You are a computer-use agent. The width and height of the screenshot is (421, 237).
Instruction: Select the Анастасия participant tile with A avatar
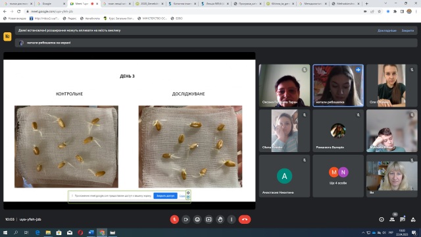pyautogui.click(x=284, y=176)
